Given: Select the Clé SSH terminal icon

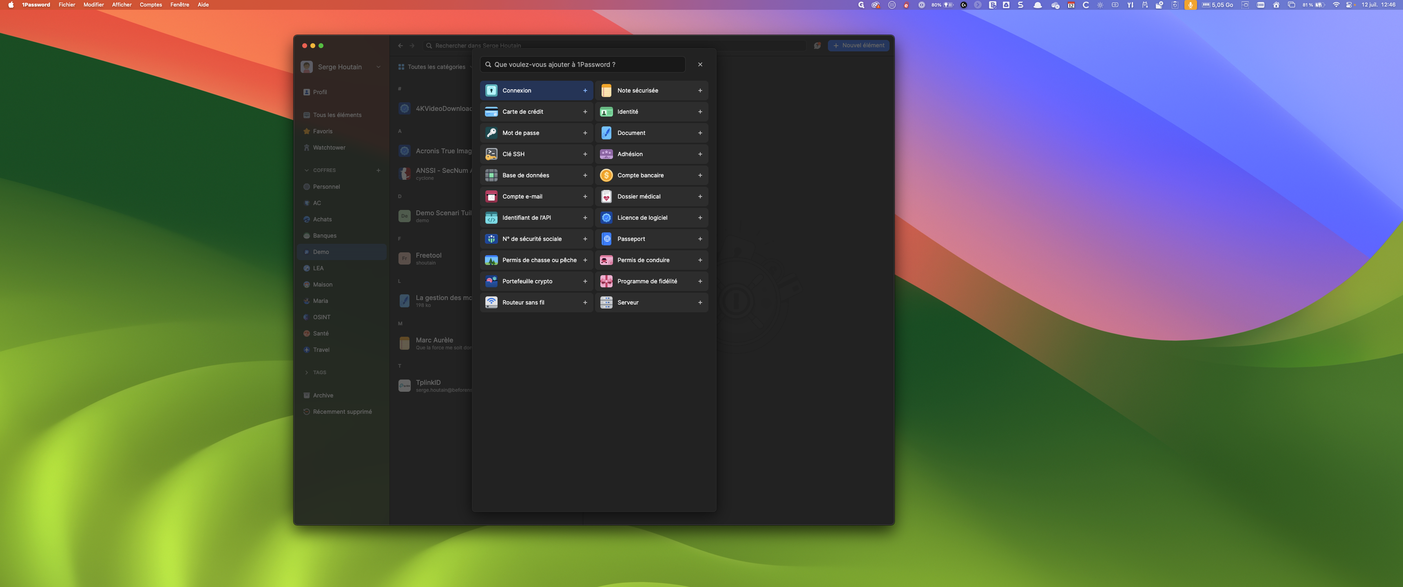Looking at the screenshot, I should (x=491, y=154).
